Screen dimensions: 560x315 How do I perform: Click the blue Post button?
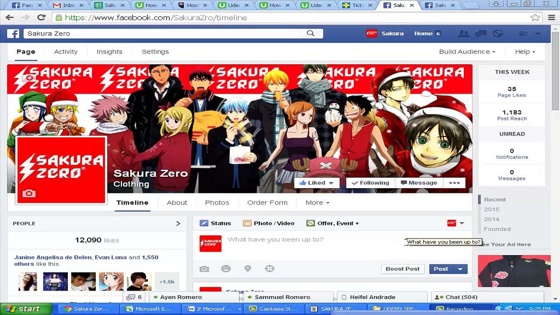coord(441,269)
